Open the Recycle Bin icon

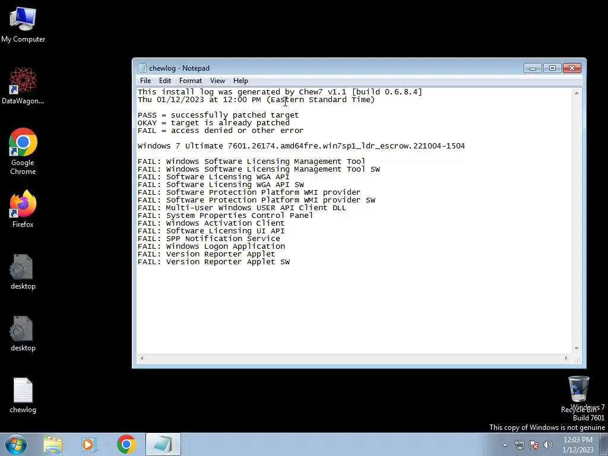[x=578, y=394]
